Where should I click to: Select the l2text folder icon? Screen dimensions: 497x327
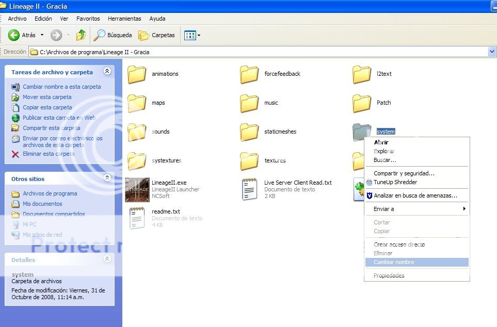coord(362,74)
